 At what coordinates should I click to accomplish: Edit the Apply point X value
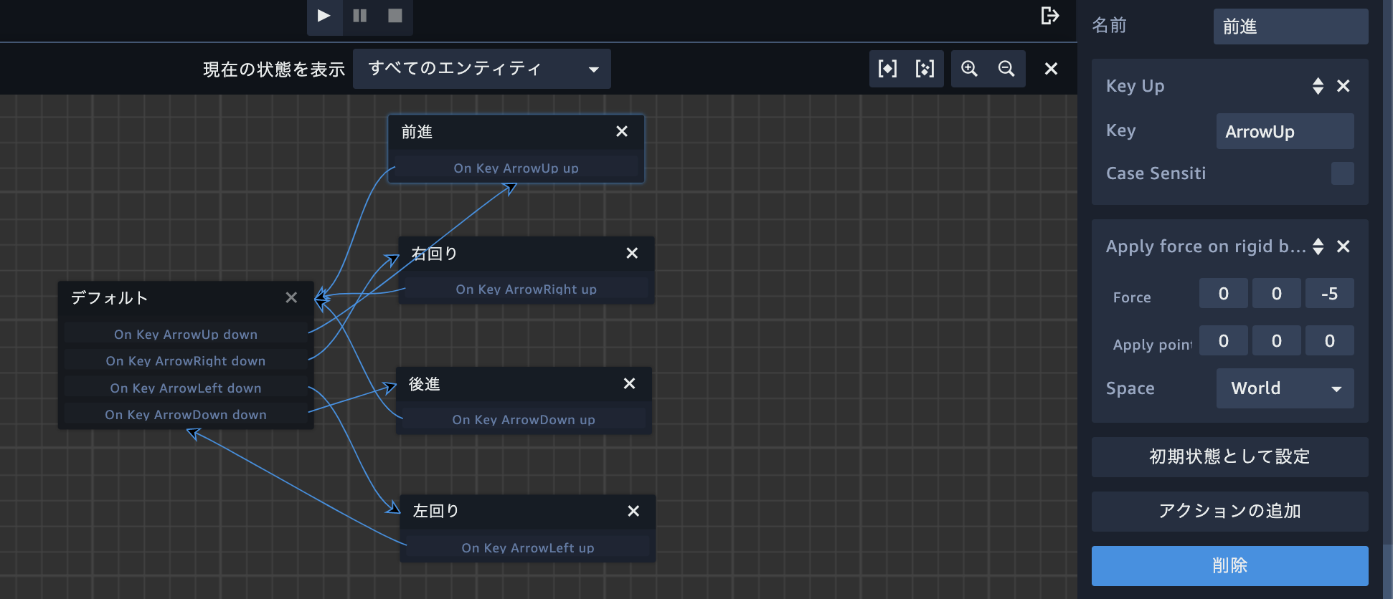coord(1224,340)
